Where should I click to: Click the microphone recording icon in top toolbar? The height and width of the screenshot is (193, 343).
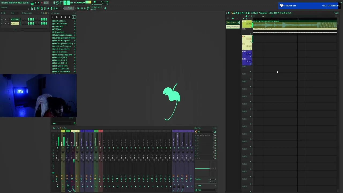click(51, 8)
